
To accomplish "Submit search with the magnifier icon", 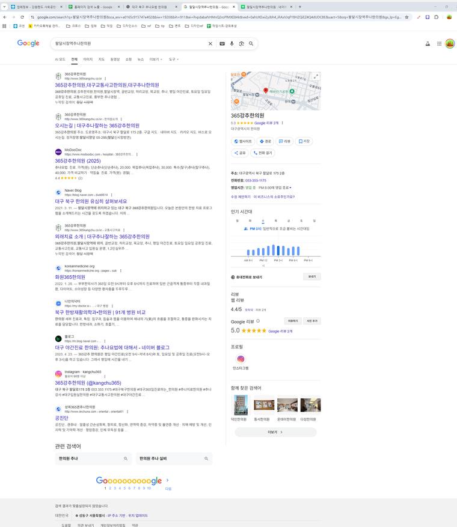I will pos(251,44).
